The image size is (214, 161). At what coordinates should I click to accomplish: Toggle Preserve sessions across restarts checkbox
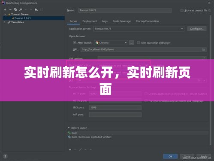click(146, 101)
